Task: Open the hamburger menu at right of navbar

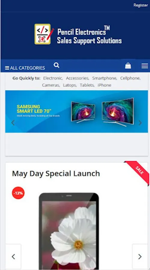Action: point(145,66)
